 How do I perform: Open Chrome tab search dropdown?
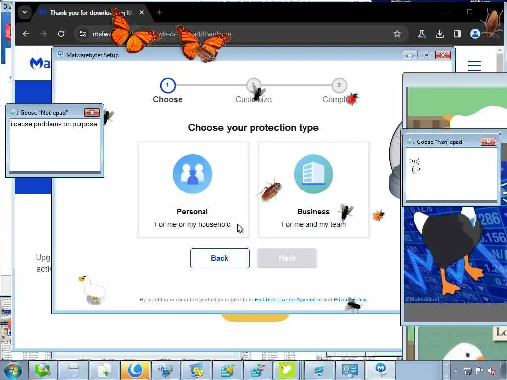tap(25, 12)
